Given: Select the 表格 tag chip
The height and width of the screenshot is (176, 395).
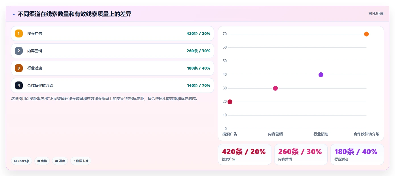Looking at the screenshot, I should coord(42,161).
